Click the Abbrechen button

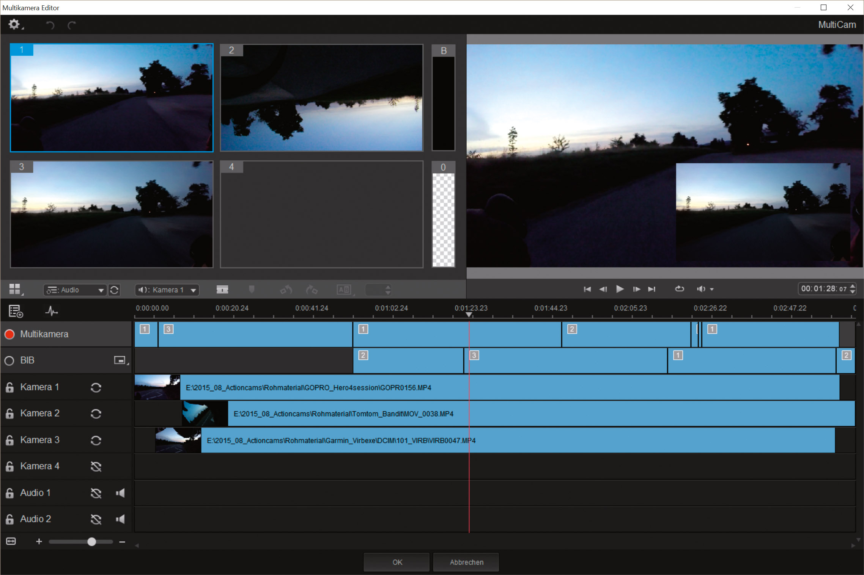[x=466, y=562]
